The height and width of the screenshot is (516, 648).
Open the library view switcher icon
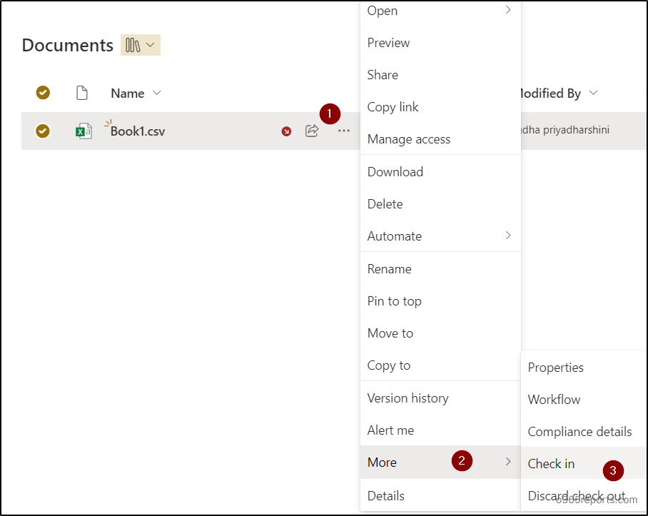point(140,45)
